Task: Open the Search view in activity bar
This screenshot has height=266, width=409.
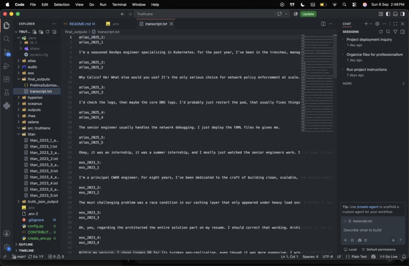Action: [x=7, y=39]
